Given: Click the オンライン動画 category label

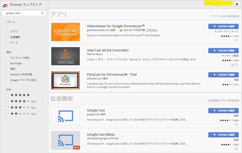Looking at the screenshot, I should (x=230, y=56).
